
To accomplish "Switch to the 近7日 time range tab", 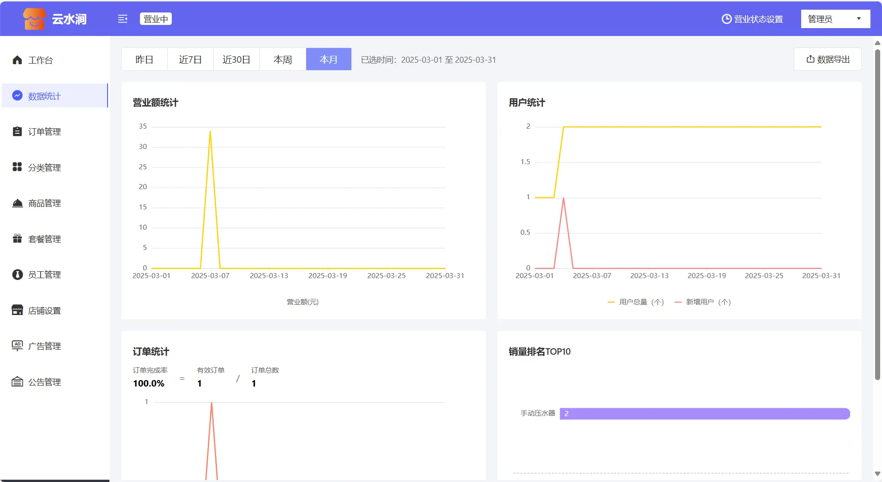I will (190, 60).
